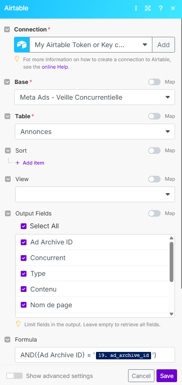Open the online Help link
Image resolution: width=182 pixels, height=385 pixels.
55,67
